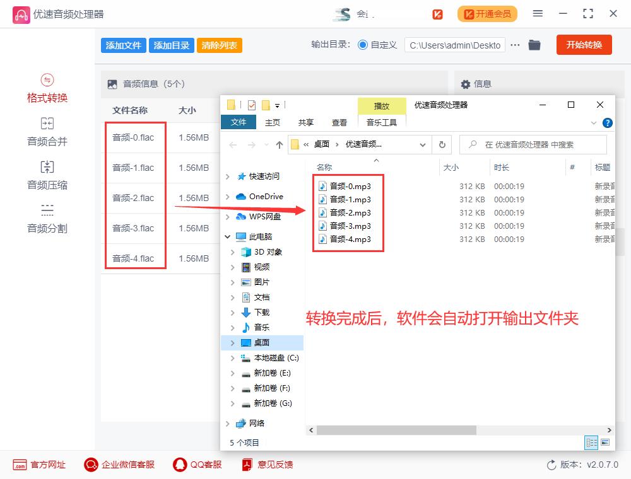Click the 清除列表 button
Image resolution: width=631 pixels, height=479 pixels.
point(219,45)
